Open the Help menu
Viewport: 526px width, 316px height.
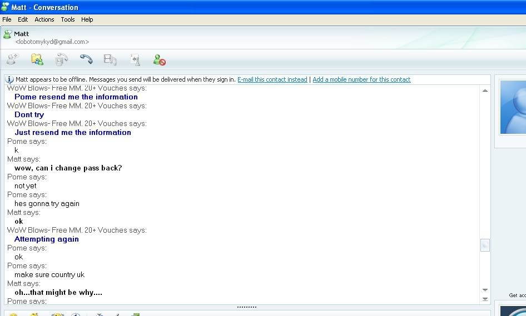87,19
